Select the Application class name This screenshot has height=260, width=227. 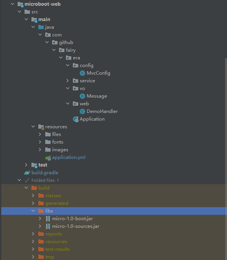click(x=92, y=119)
